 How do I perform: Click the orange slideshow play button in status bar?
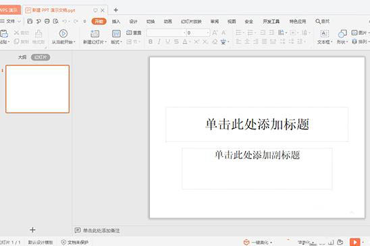click(x=354, y=242)
